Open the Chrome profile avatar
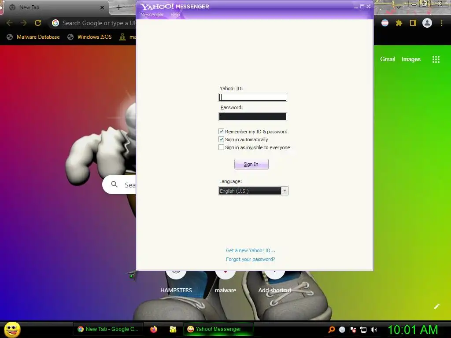 tap(427, 23)
